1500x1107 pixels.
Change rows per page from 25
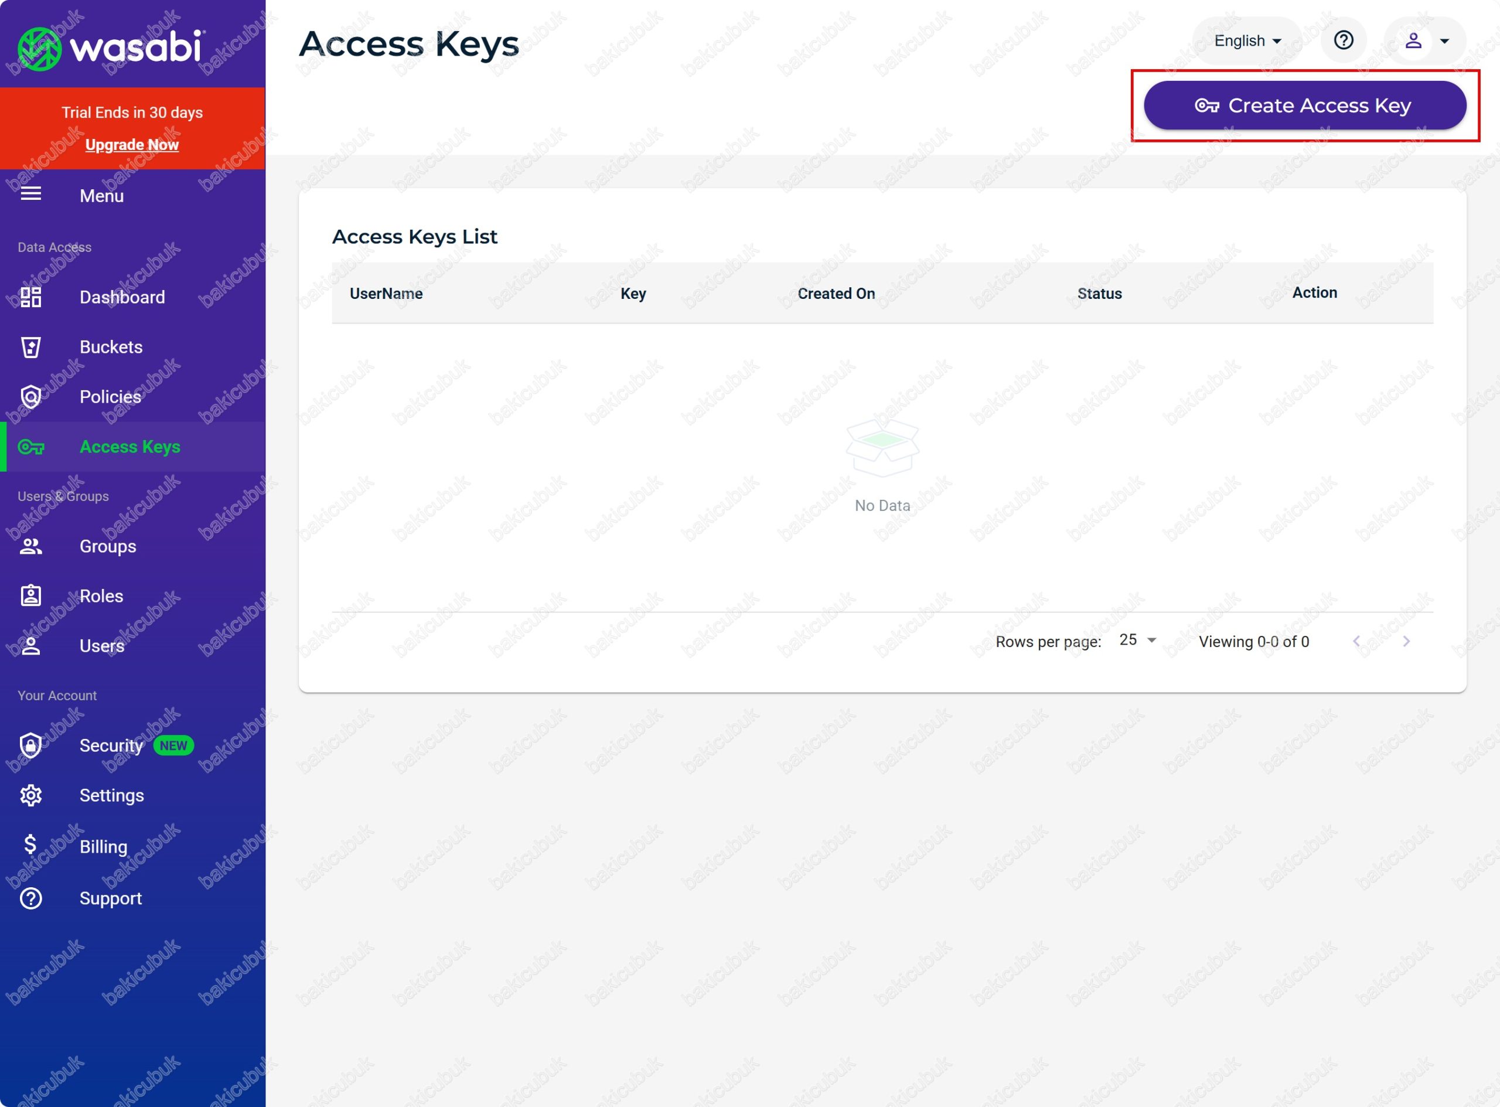[x=1137, y=641]
